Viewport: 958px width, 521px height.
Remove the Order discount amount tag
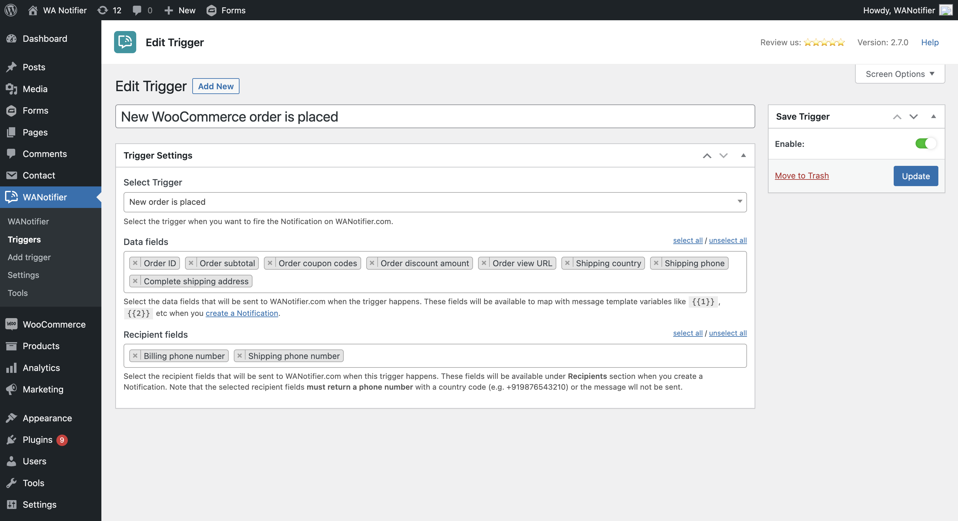click(x=372, y=263)
